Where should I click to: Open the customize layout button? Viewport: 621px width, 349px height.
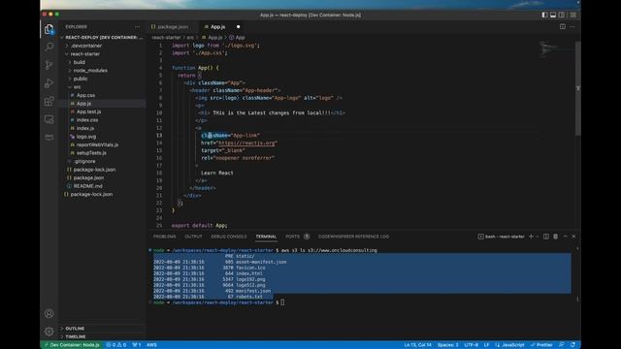[x=573, y=16]
